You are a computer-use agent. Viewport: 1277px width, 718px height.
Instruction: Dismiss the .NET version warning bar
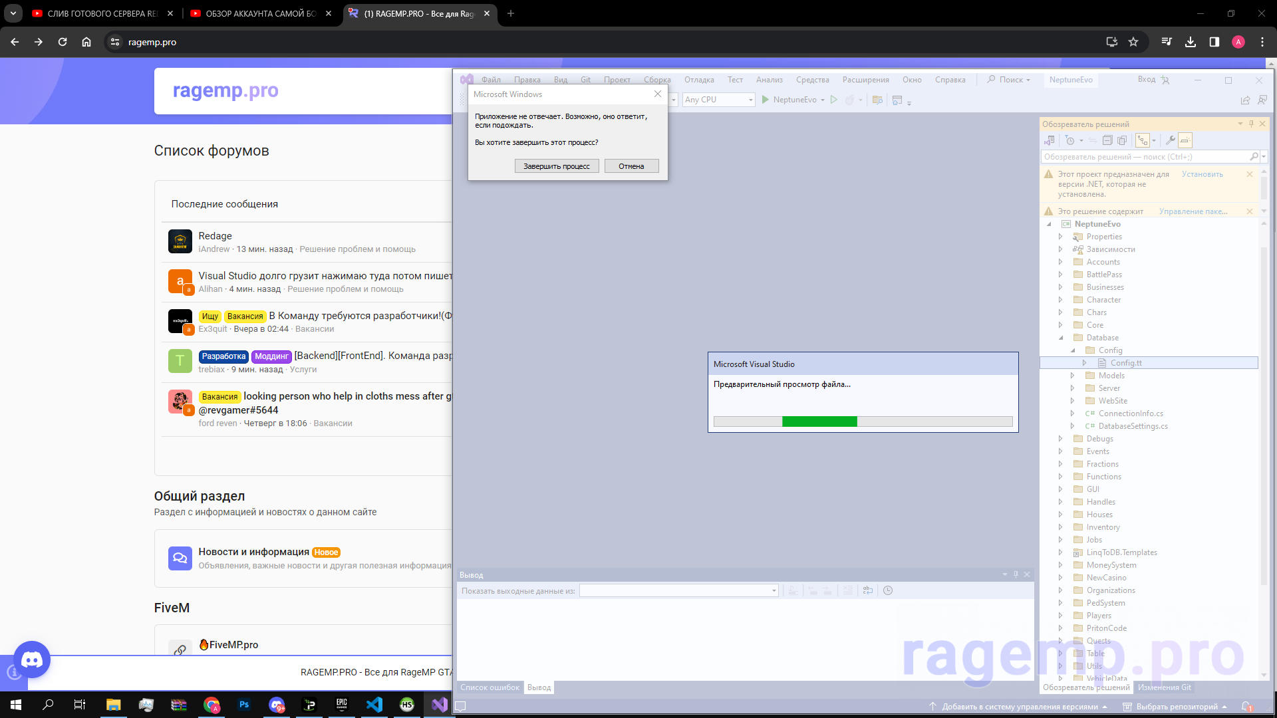click(x=1250, y=174)
